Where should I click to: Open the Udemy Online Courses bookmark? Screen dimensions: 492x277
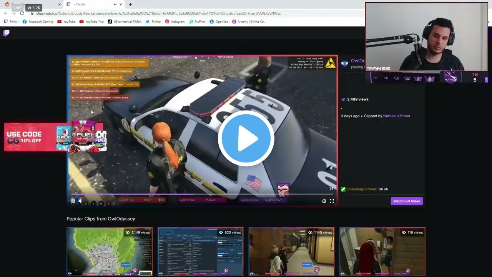tap(249, 22)
